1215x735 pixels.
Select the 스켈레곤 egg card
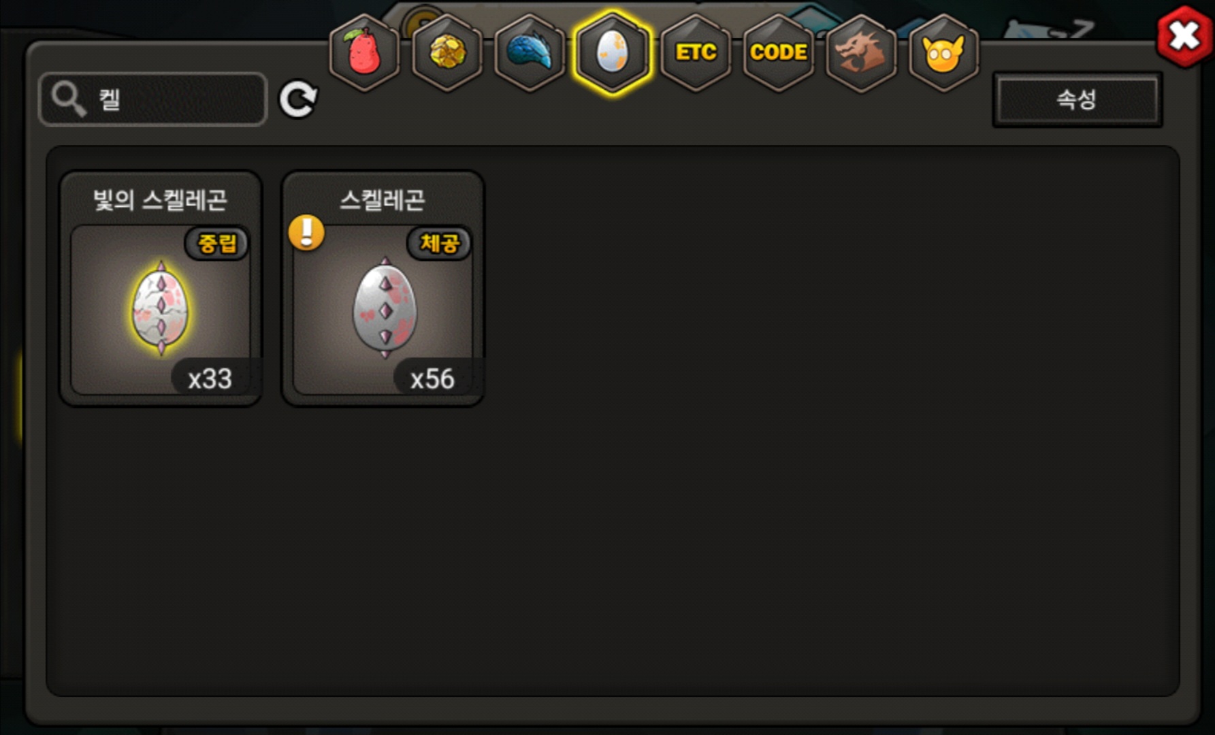coord(383,289)
